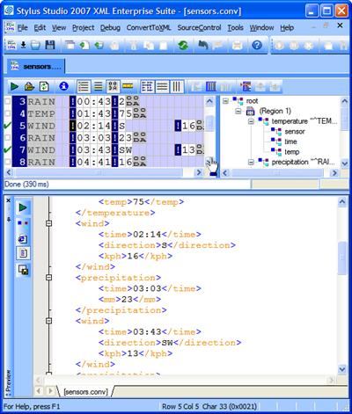The image size is (352, 414).
Task: Click the data grid horizontal scrollbar track
Action: [x=103, y=172]
